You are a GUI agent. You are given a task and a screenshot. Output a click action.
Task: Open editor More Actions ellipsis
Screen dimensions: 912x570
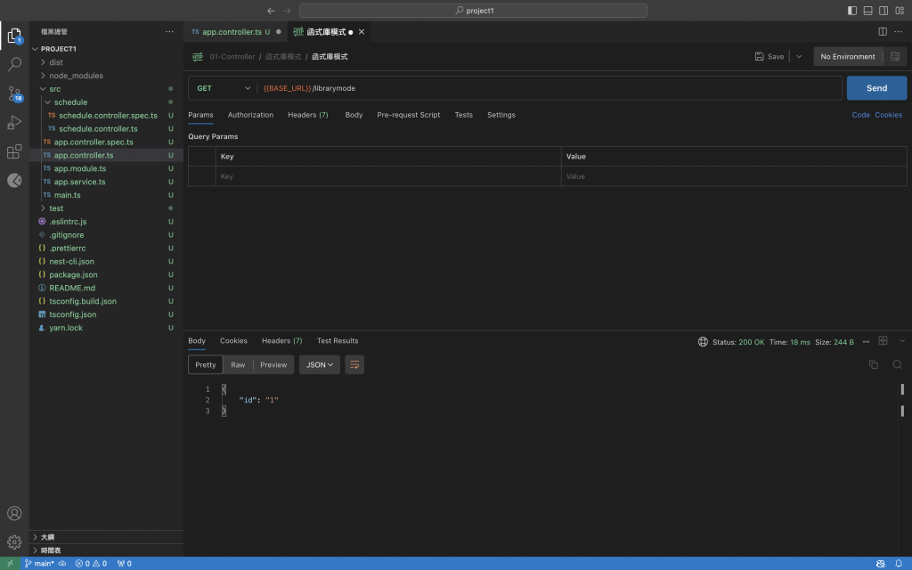pyautogui.click(x=898, y=31)
